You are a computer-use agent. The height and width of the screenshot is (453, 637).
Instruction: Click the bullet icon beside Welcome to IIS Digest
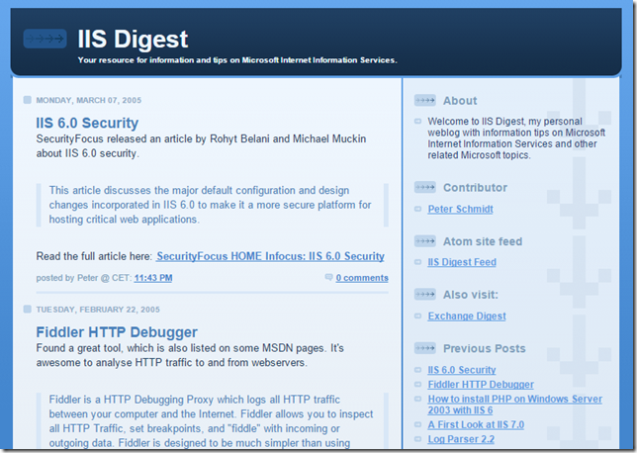point(417,121)
